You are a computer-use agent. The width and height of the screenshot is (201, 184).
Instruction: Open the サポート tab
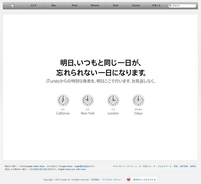pyautogui.click(x=156, y=6)
